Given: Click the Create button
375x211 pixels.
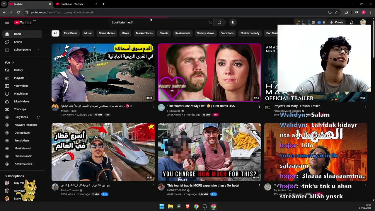Looking at the screenshot, I should click(x=336, y=22).
